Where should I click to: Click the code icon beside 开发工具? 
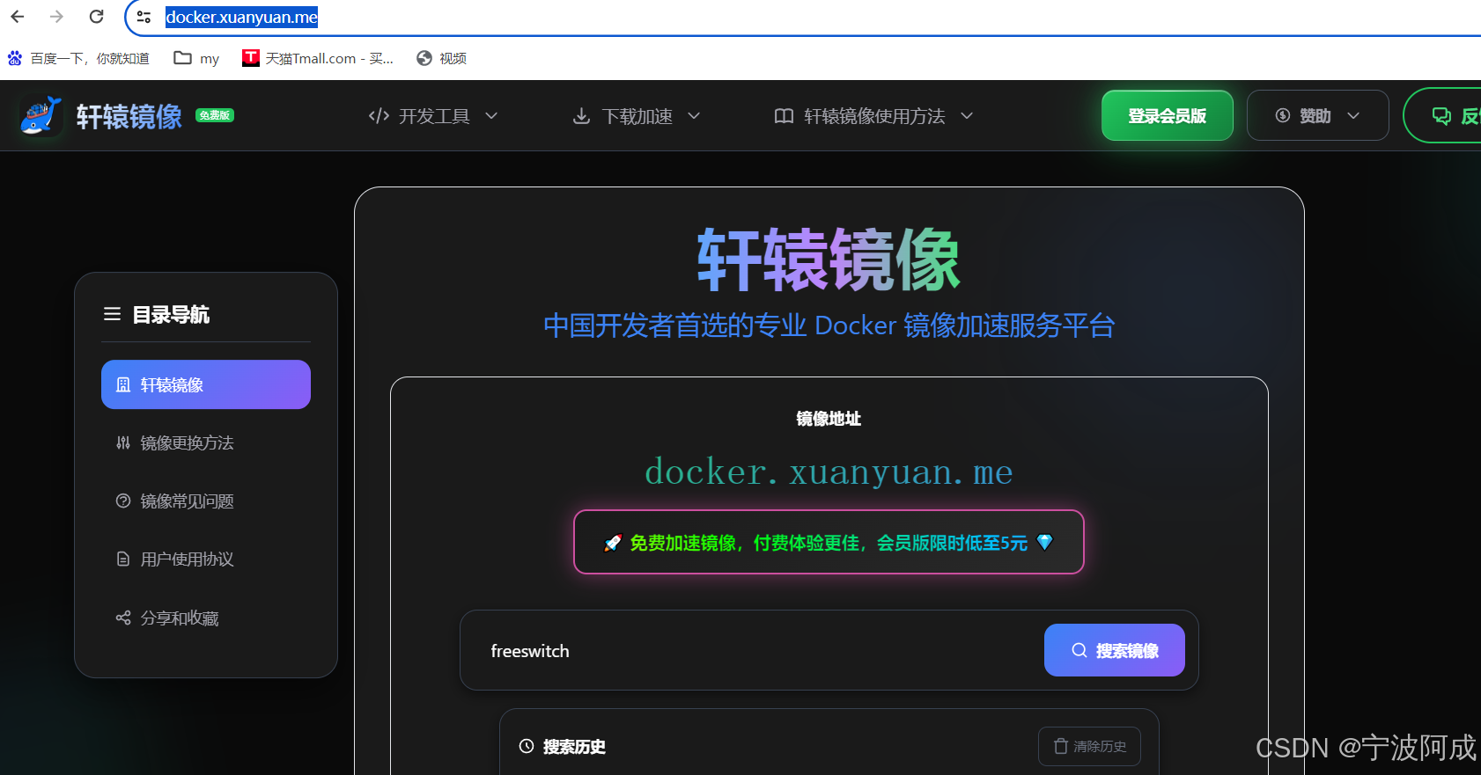pyautogui.click(x=379, y=116)
